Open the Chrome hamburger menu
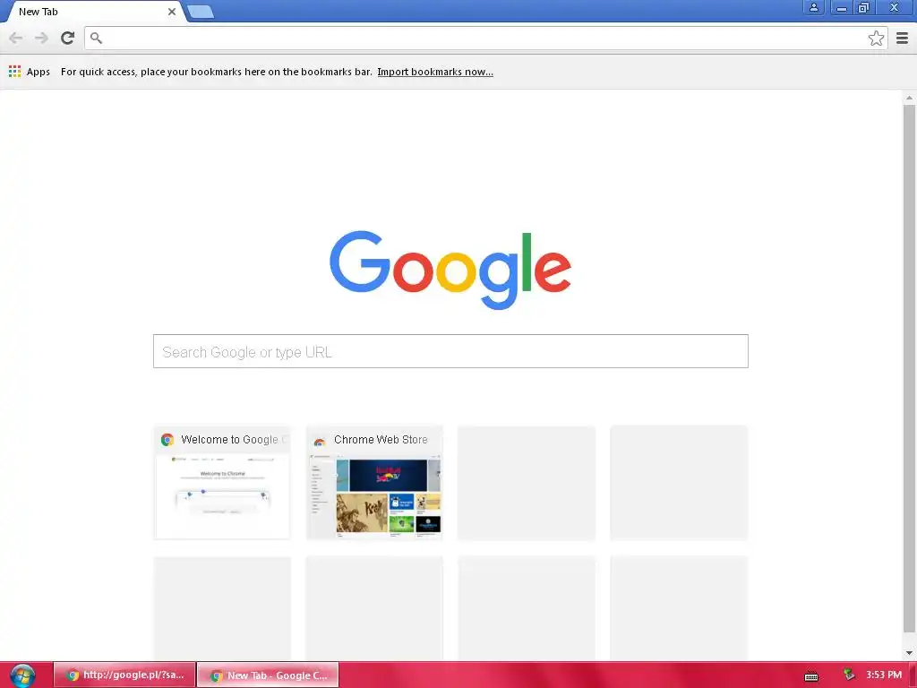The width and height of the screenshot is (917, 688). coord(902,38)
